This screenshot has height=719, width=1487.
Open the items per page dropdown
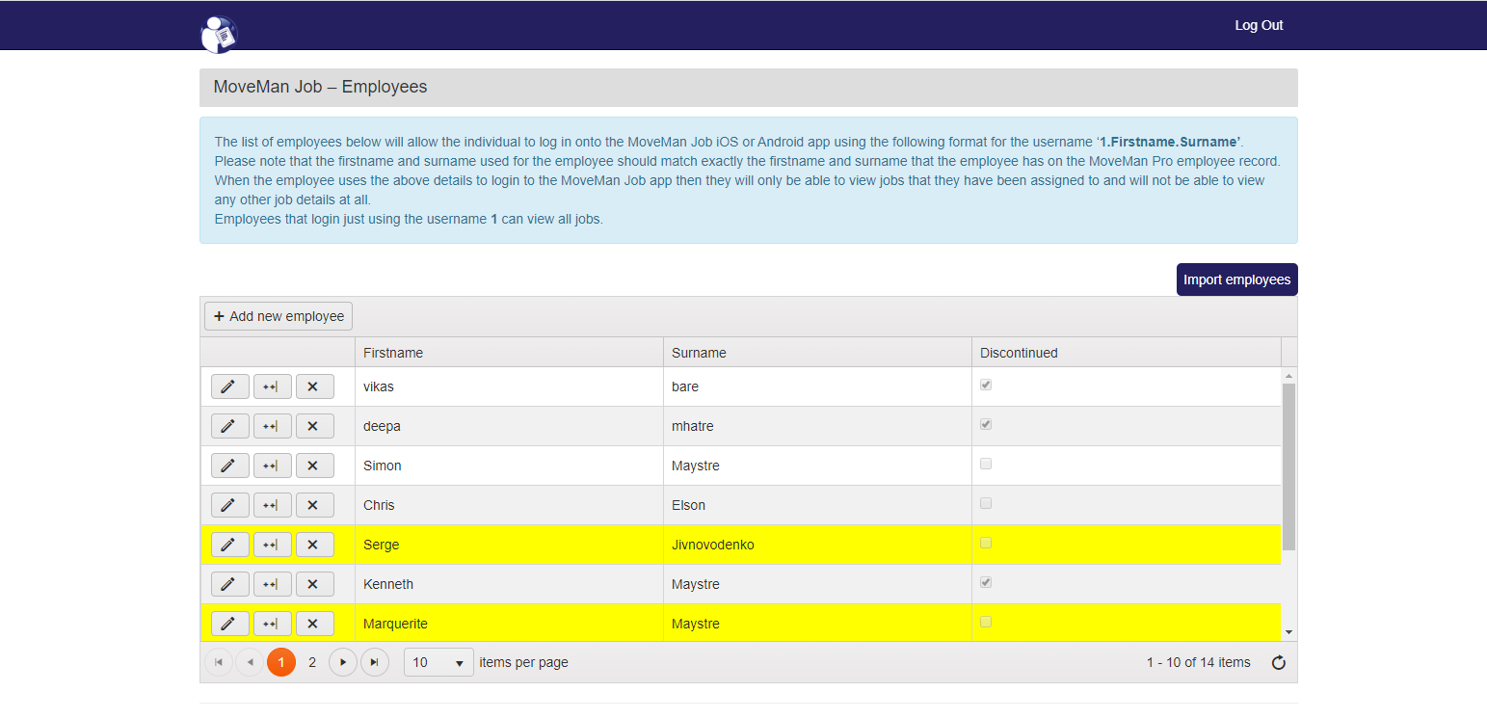click(438, 662)
